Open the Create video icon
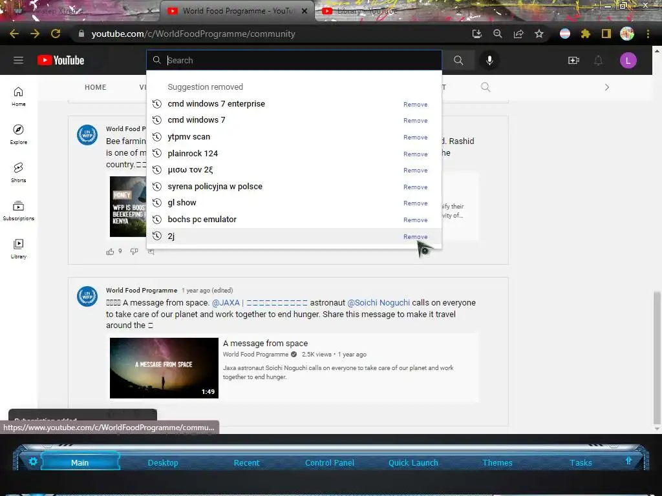662x496 pixels. [573, 60]
